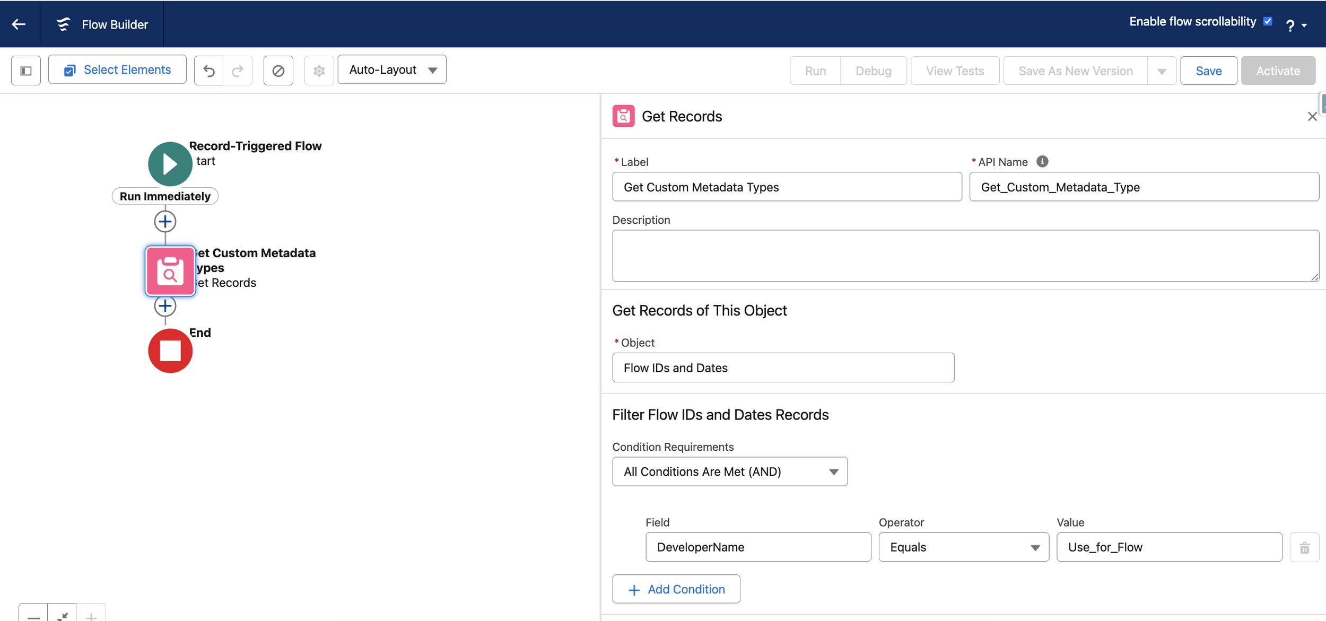This screenshot has height=621, width=1326.
Task: Click the Save button
Action: point(1208,71)
